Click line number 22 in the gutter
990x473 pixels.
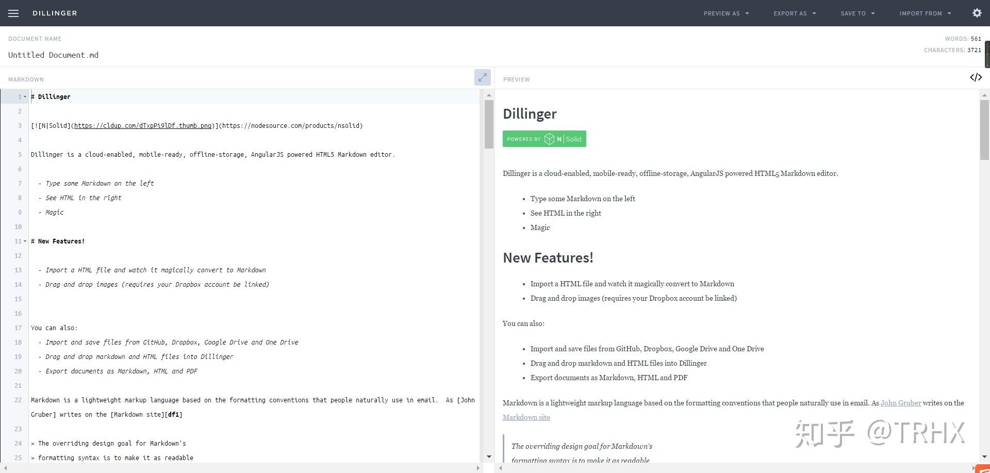coord(18,400)
